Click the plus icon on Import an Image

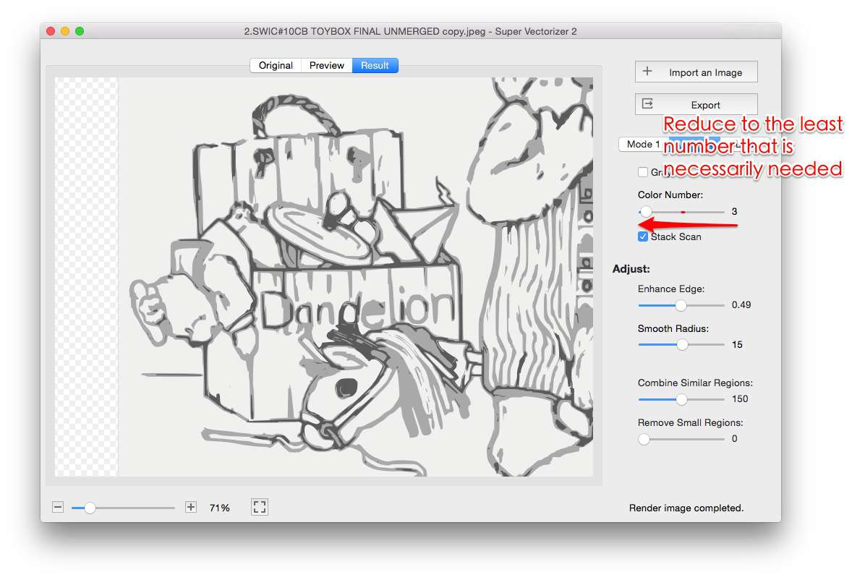647,72
